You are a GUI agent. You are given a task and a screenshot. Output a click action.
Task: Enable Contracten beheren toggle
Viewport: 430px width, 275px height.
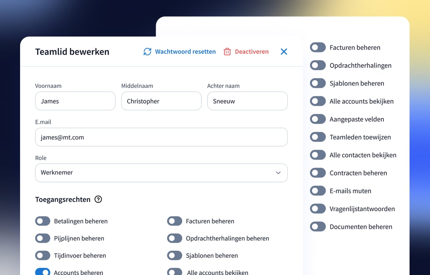(318, 173)
